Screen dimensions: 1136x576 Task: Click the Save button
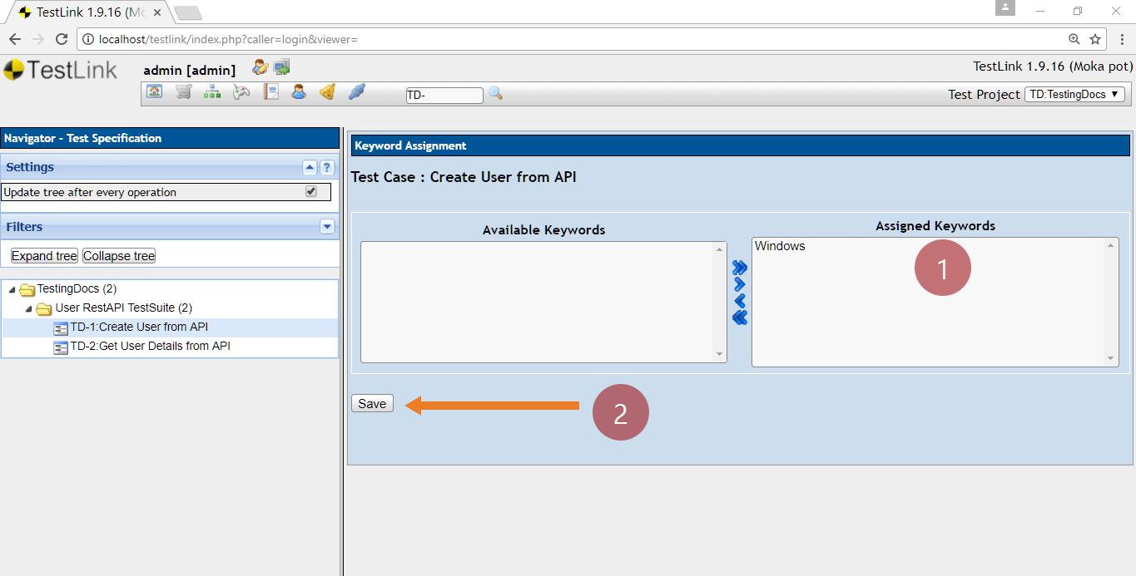372,404
